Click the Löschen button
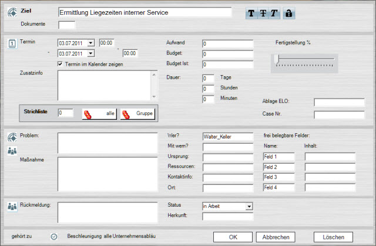The height and width of the screenshot is (246, 376). [x=333, y=237]
